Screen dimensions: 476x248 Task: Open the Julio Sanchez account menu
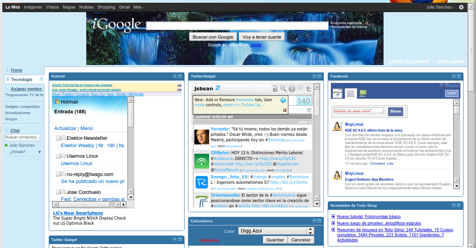pyautogui.click(x=440, y=7)
